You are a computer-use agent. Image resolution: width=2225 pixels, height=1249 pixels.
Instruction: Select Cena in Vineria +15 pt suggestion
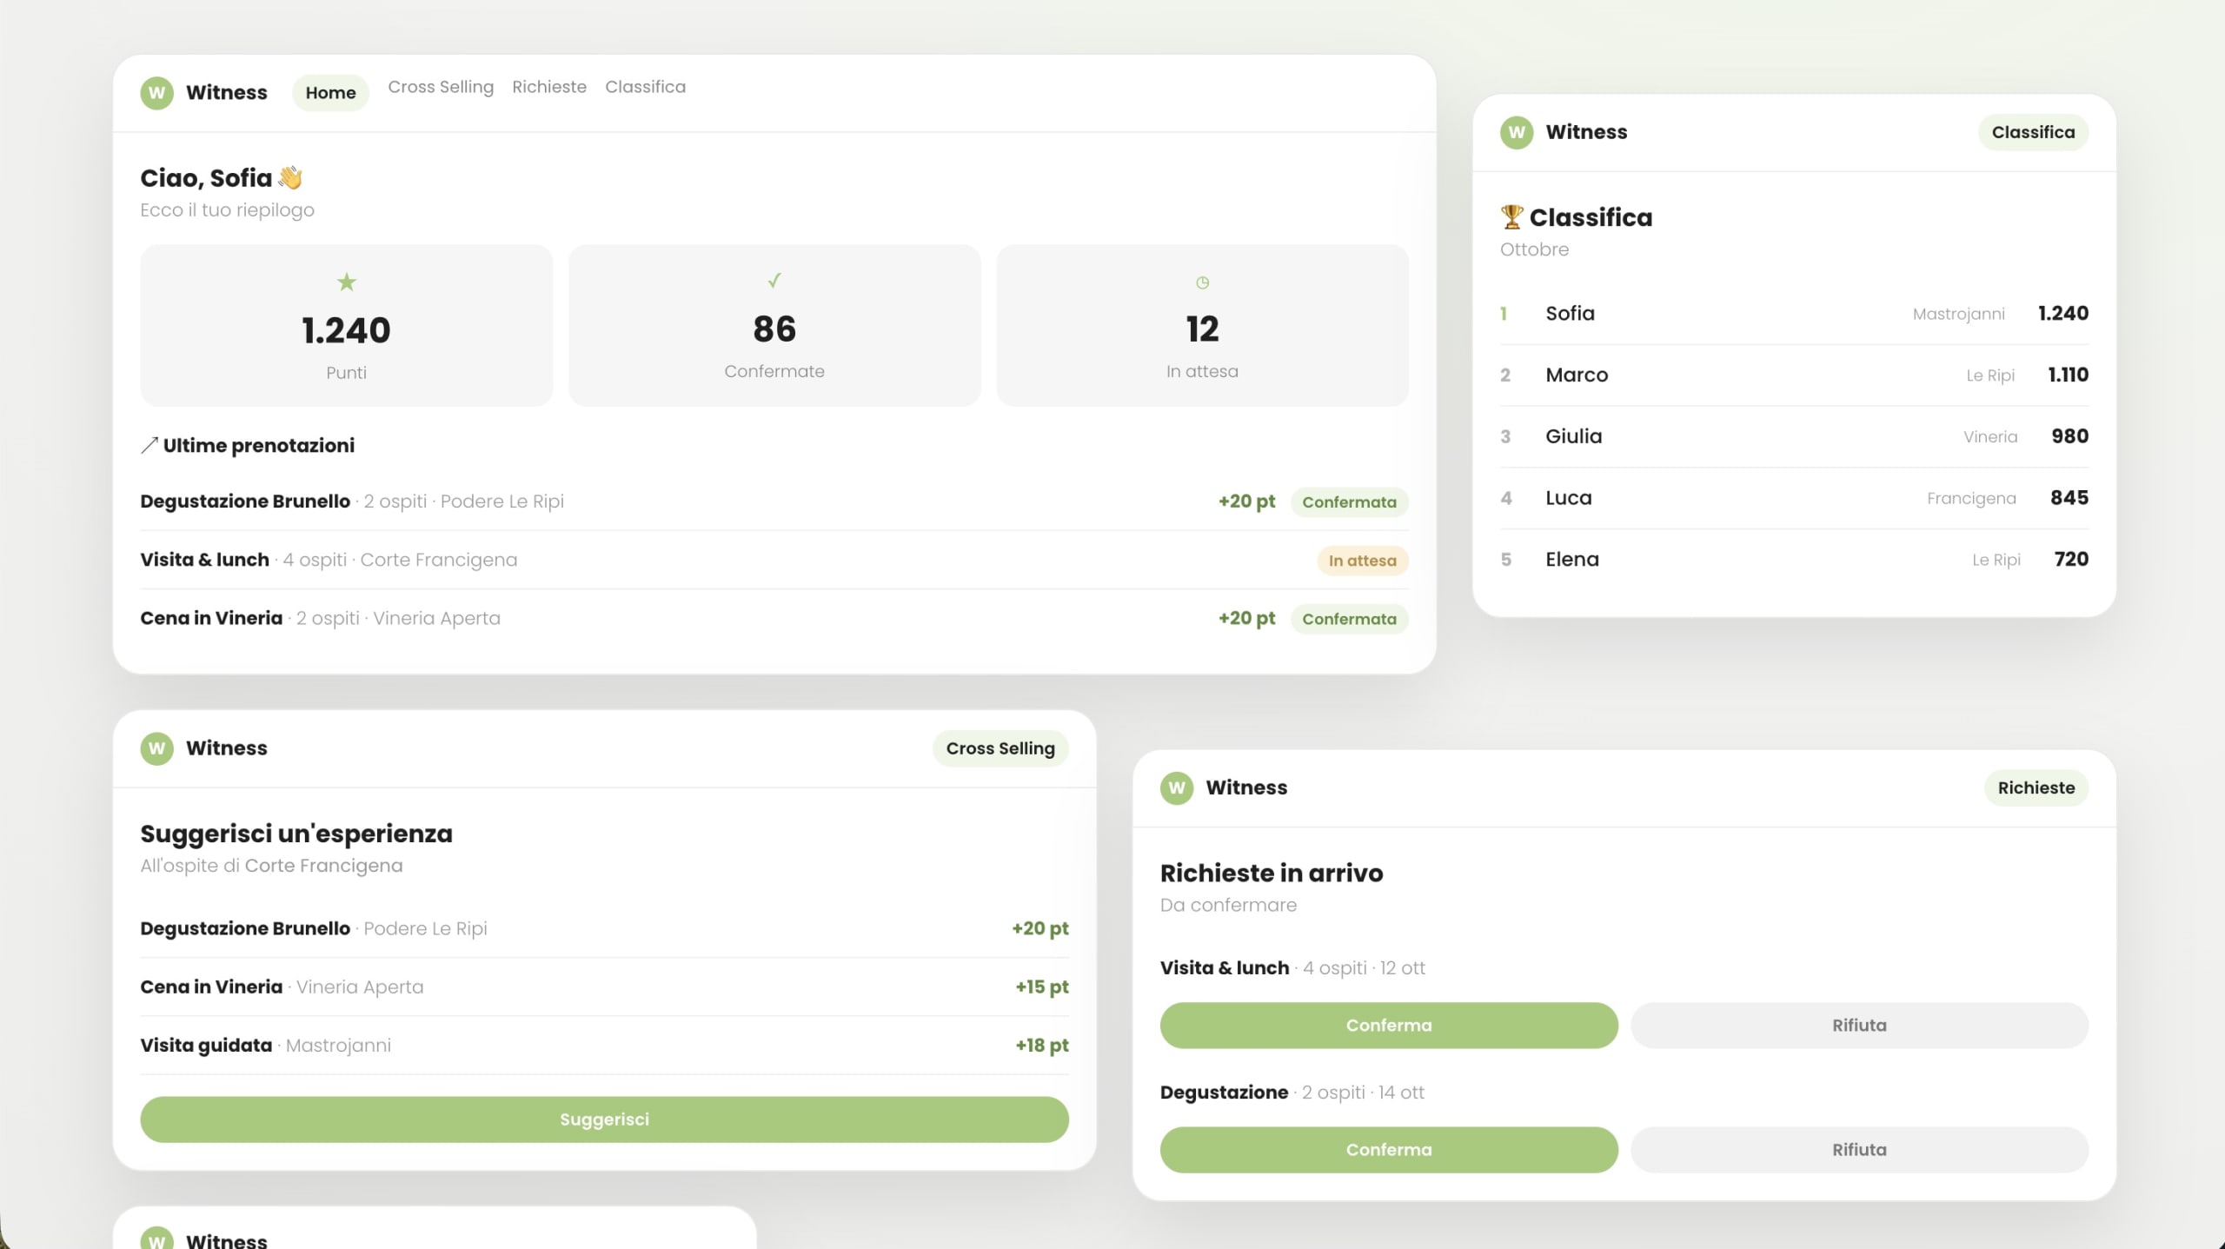click(x=604, y=987)
